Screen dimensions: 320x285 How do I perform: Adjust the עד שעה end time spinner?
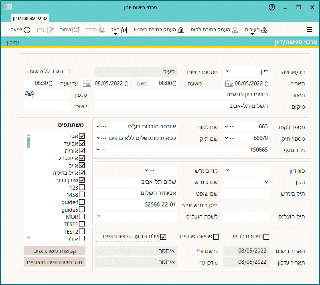click(51, 83)
